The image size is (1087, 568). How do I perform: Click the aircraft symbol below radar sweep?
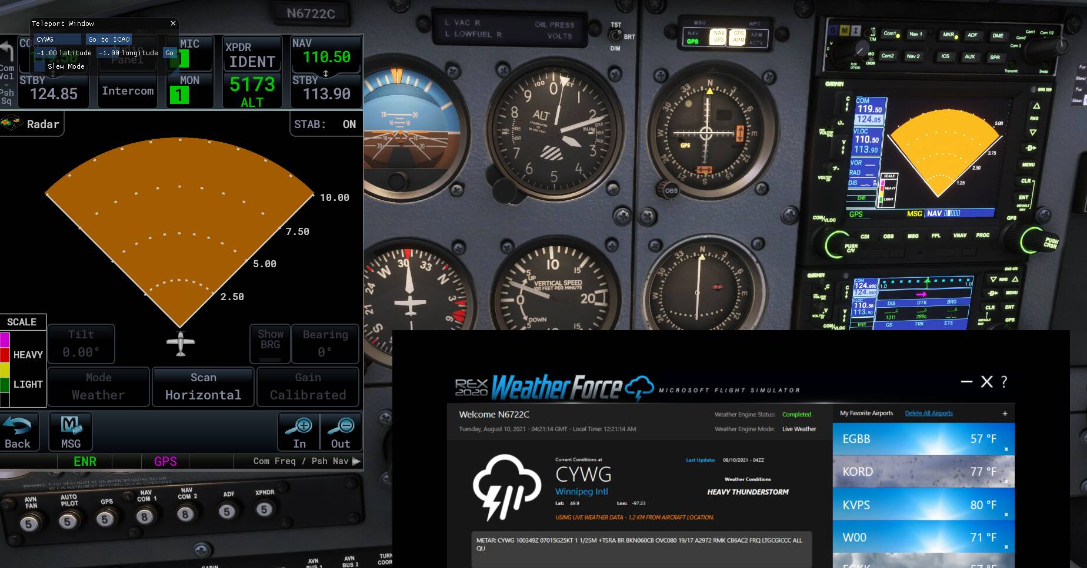coord(181,344)
